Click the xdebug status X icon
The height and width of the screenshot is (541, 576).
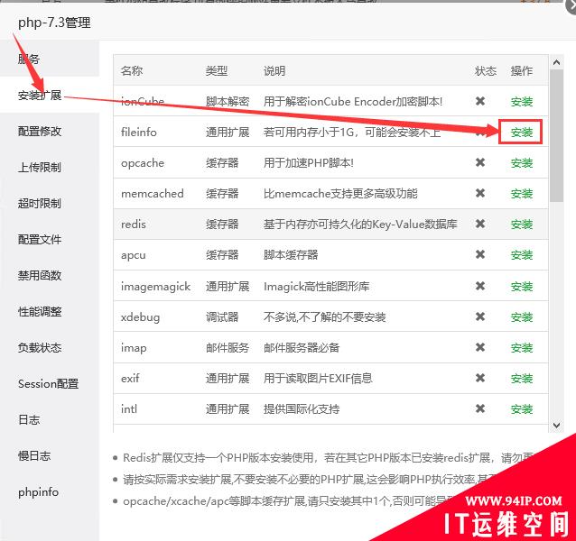click(480, 316)
